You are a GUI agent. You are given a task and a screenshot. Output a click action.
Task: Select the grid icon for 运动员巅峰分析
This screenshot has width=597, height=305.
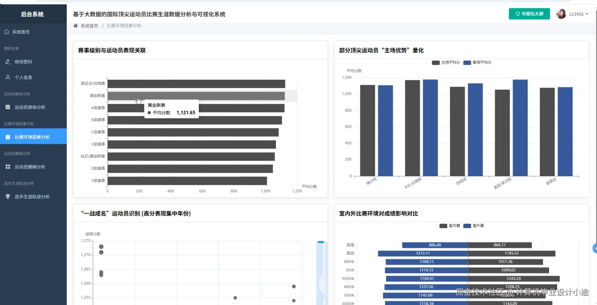(8, 166)
